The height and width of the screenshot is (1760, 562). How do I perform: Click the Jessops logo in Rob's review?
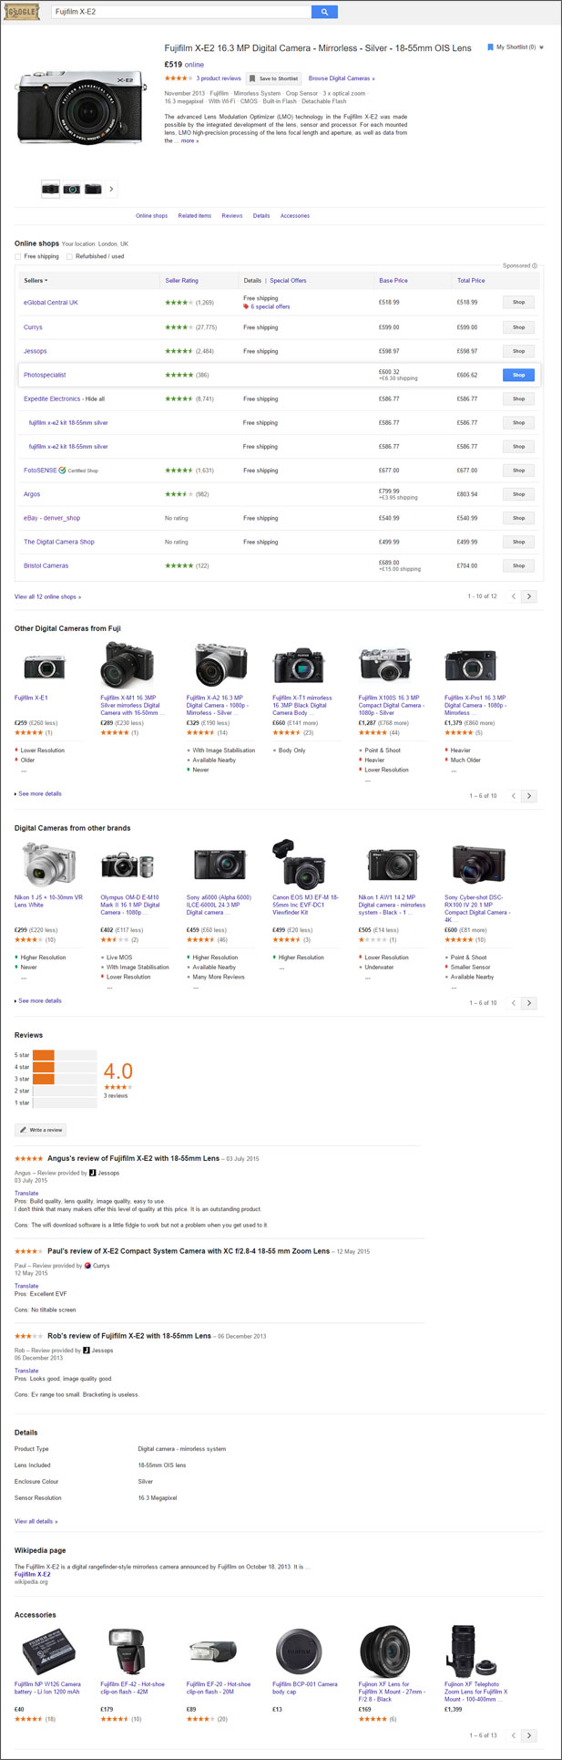86,1350
